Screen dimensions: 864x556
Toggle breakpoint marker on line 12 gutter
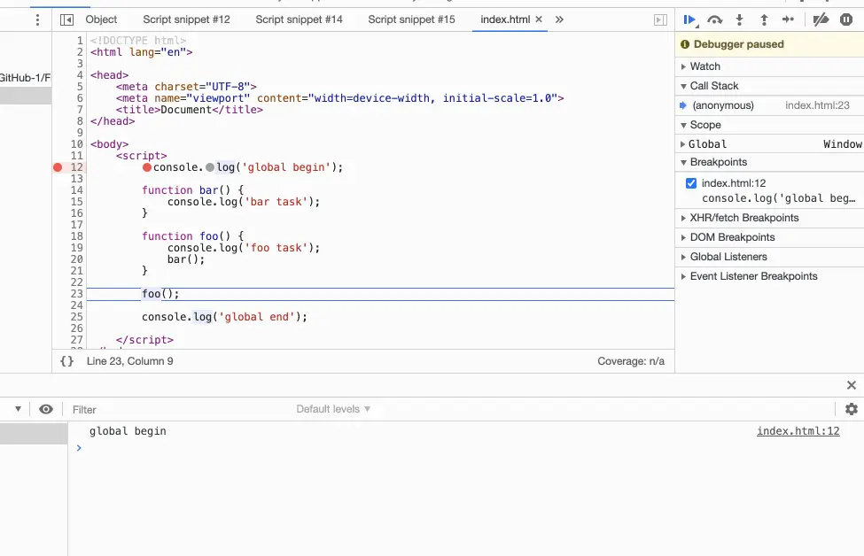point(58,167)
